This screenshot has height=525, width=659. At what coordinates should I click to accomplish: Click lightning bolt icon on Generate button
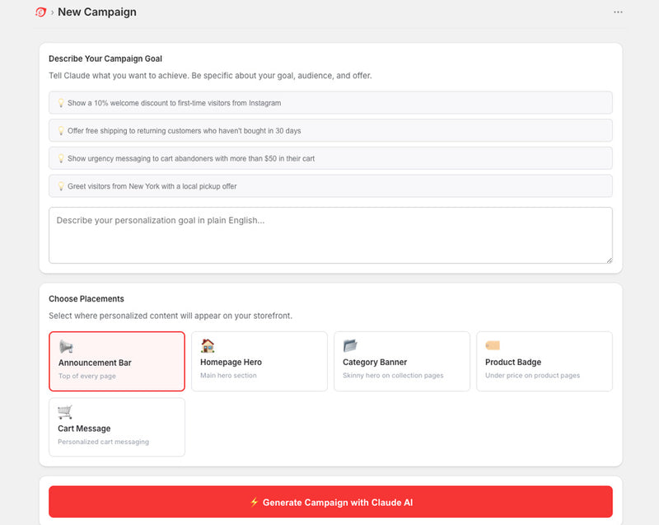pos(254,502)
